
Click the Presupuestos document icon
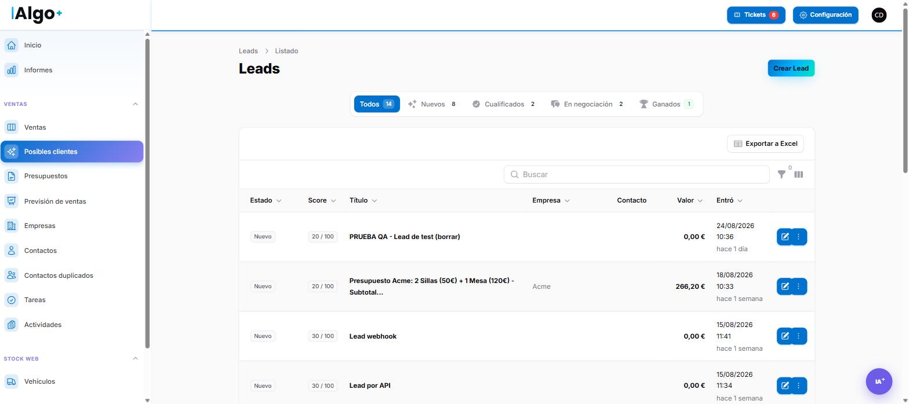click(x=11, y=176)
